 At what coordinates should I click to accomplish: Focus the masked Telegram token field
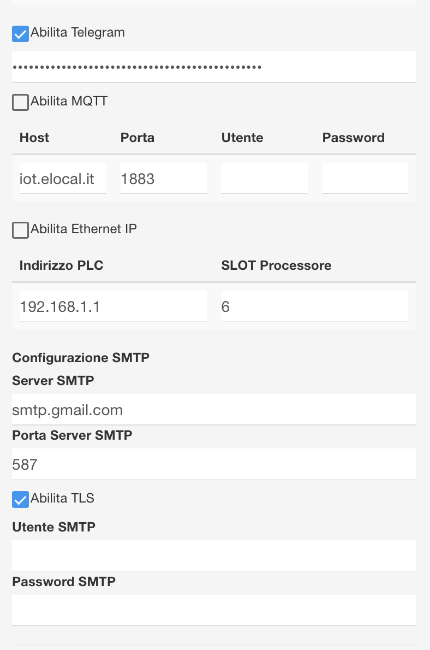click(x=214, y=67)
